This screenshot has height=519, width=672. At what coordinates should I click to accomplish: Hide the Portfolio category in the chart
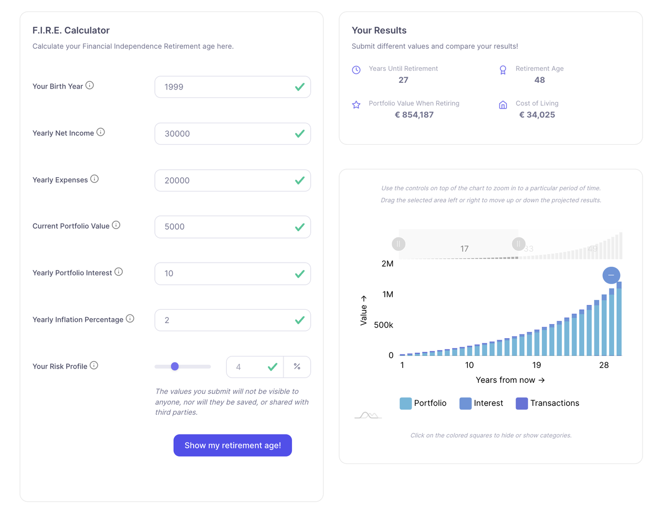(x=405, y=403)
